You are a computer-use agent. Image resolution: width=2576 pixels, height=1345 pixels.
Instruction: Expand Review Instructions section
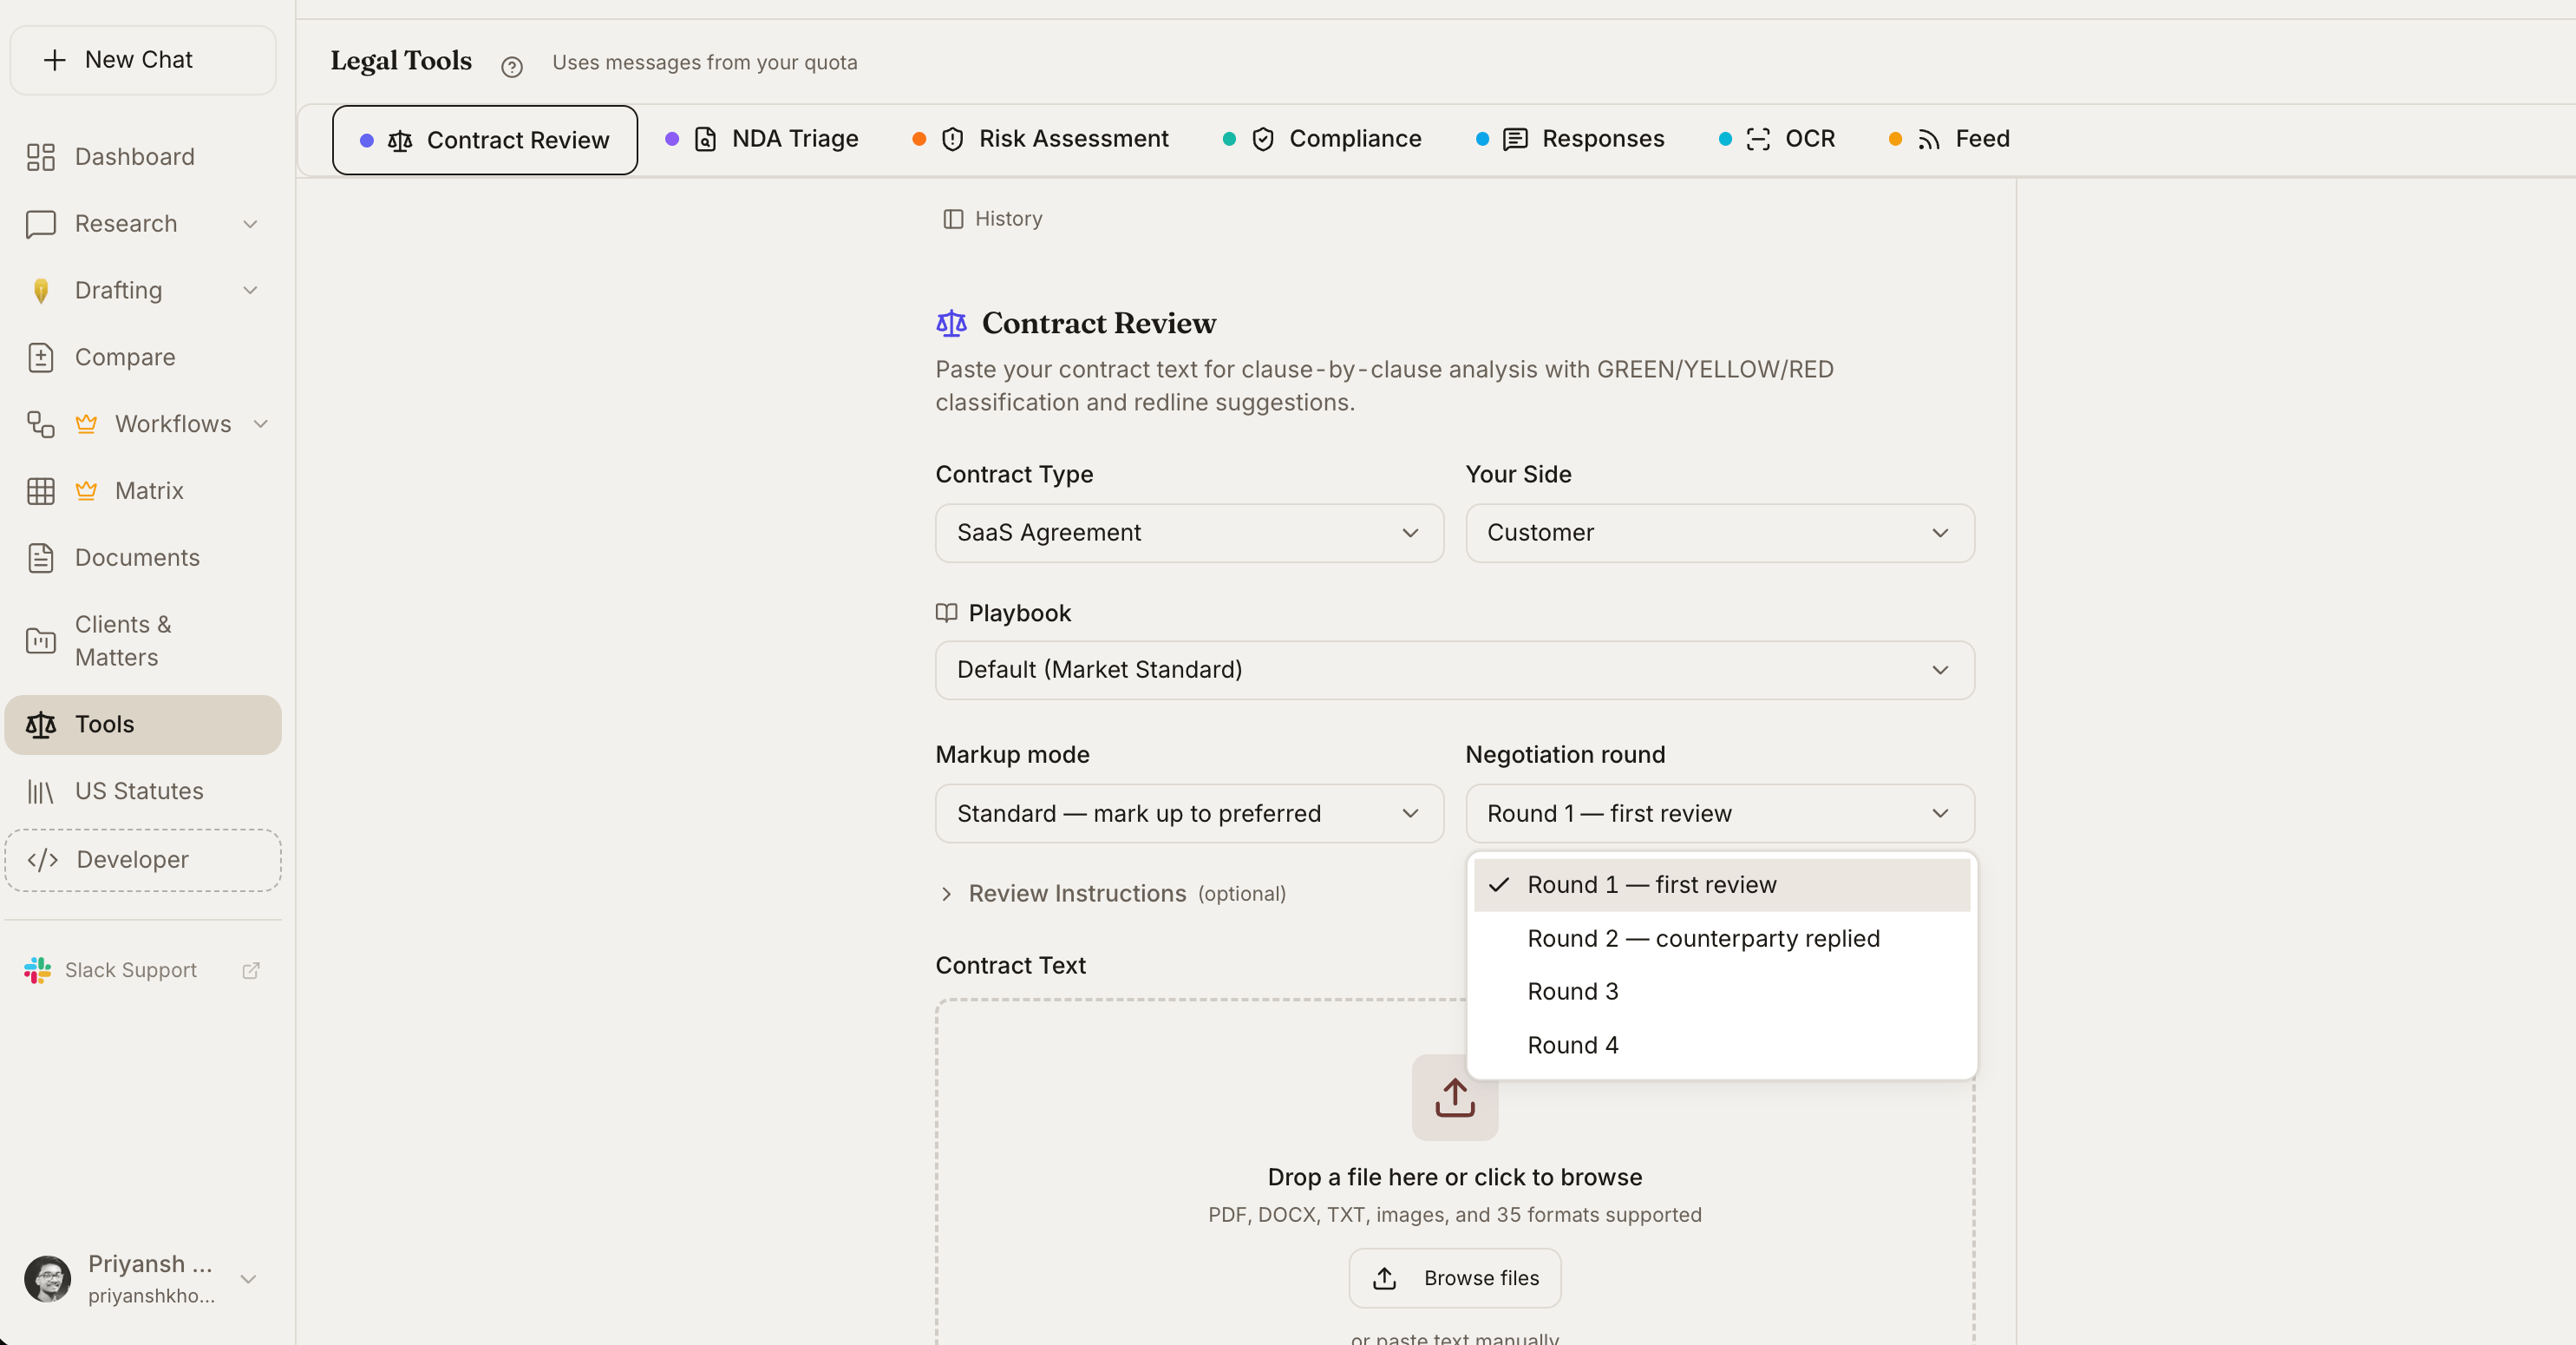[x=1112, y=894]
